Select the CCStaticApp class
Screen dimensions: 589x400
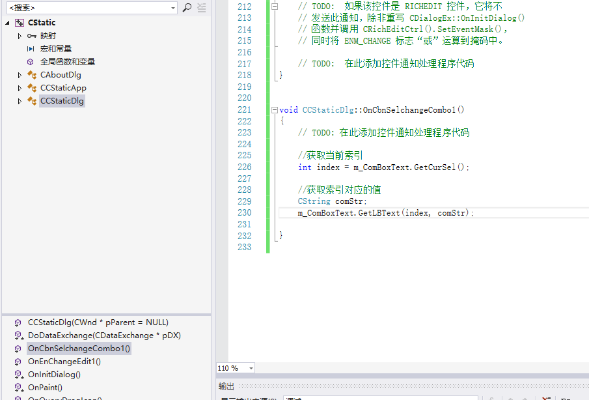click(63, 87)
